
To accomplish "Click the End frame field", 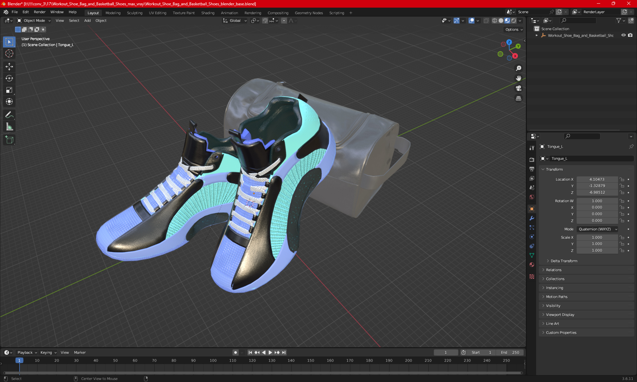I will click(x=510, y=352).
